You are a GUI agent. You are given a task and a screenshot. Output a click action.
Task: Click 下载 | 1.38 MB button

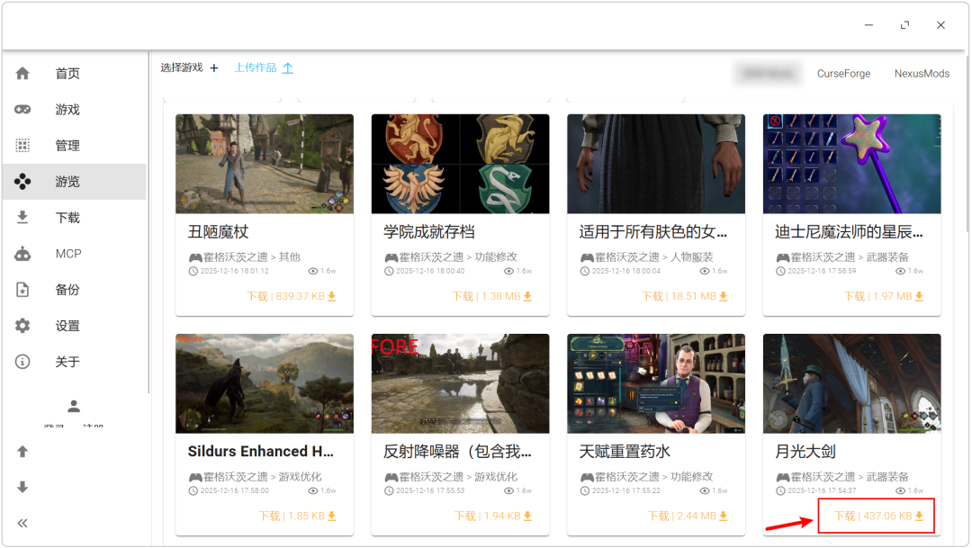coord(491,296)
